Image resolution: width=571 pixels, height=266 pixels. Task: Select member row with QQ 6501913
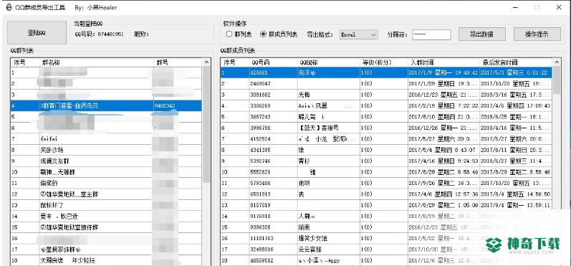tap(386, 194)
